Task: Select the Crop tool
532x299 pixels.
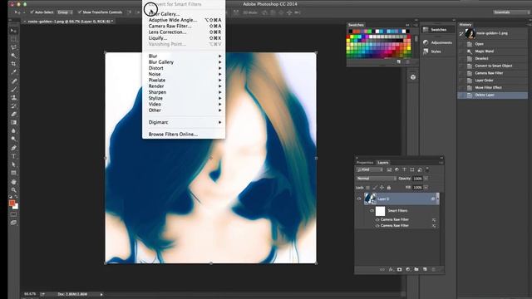Action: pos(13,63)
